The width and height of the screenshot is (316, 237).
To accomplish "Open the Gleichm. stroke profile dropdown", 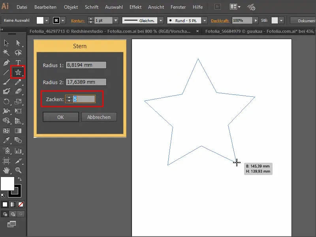I will click(x=161, y=21).
